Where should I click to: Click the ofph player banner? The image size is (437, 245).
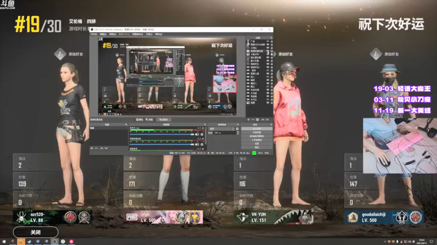(x=163, y=217)
